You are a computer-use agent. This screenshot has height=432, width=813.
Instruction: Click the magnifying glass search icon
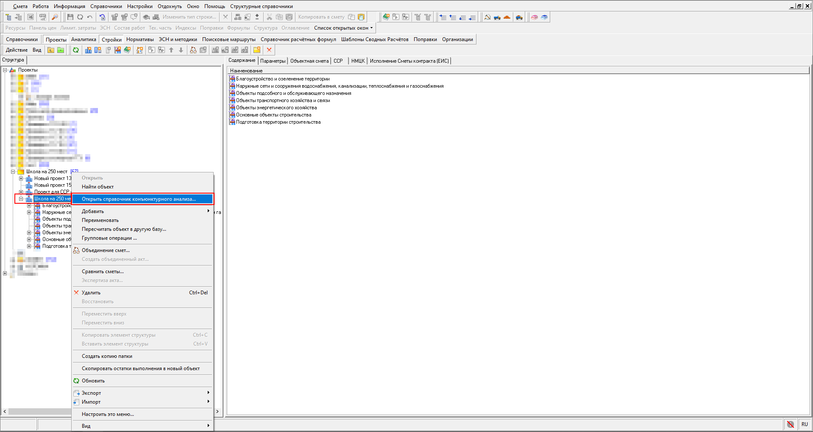coord(55,17)
